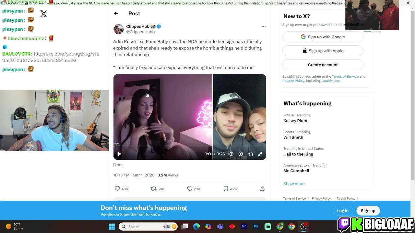The width and height of the screenshot is (415, 233).
Task: Click Sign up with Apple
Action: (323, 51)
